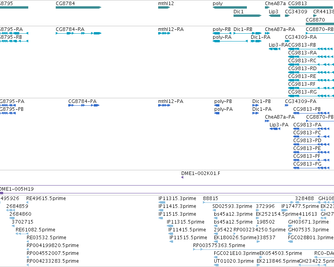
Task: Click the CG8784 gene bar
Action: pos(78,7)
